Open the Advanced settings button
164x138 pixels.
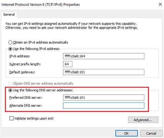click(143, 120)
